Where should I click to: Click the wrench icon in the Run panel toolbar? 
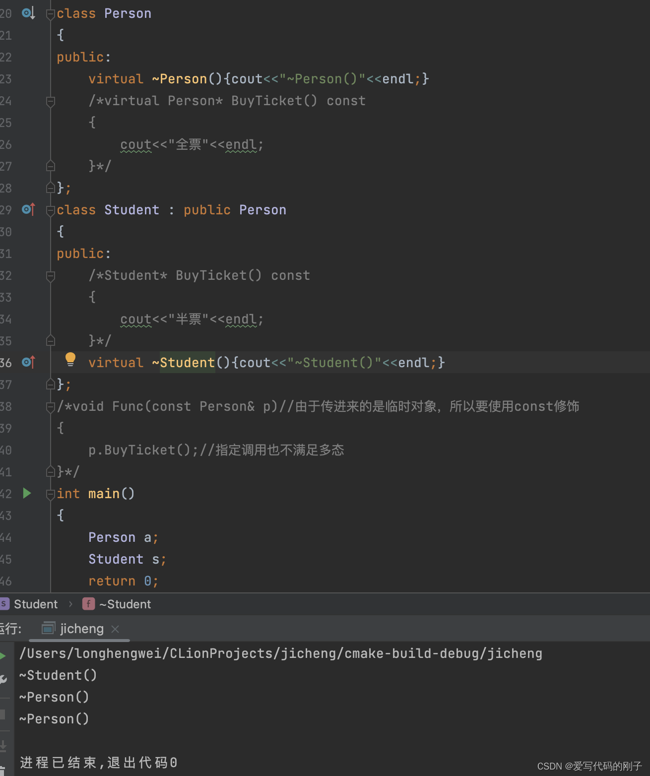point(2,680)
